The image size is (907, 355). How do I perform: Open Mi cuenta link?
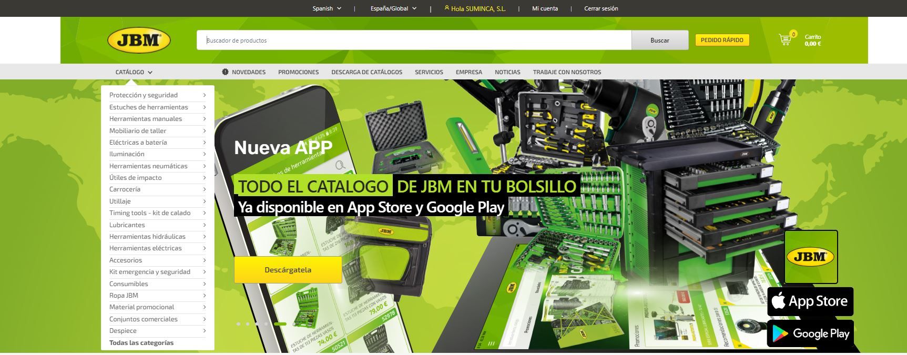coord(545,8)
